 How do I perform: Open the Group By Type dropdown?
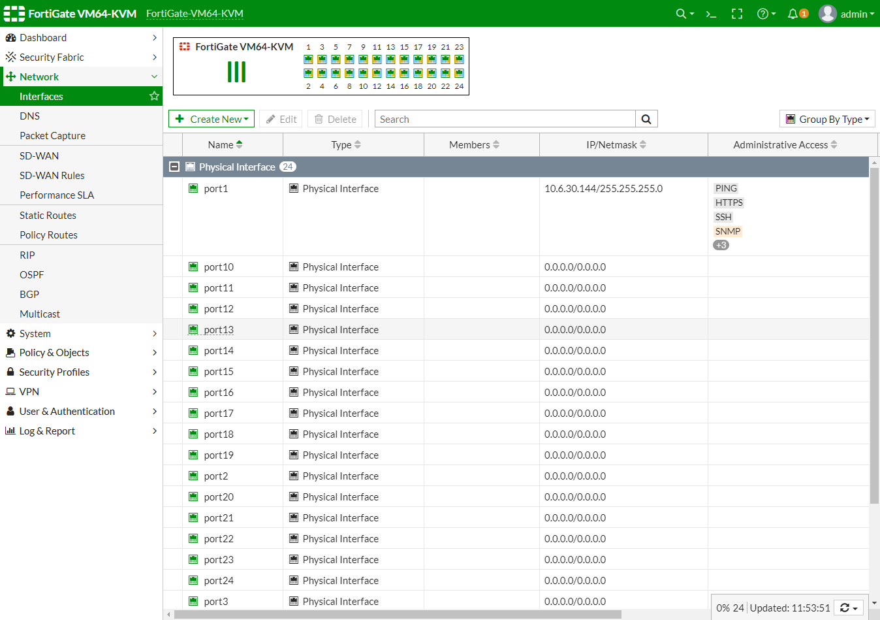(827, 119)
